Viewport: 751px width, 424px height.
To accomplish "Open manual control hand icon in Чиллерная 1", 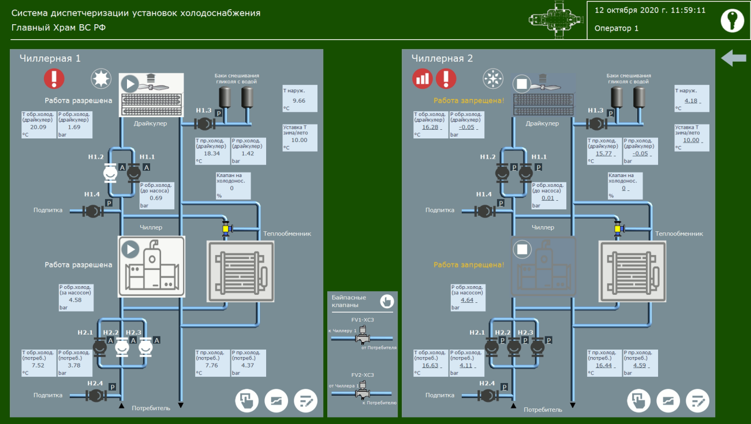I will pos(246,400).
